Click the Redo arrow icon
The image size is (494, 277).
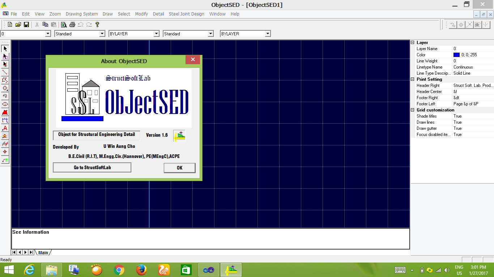pos(89,25)
